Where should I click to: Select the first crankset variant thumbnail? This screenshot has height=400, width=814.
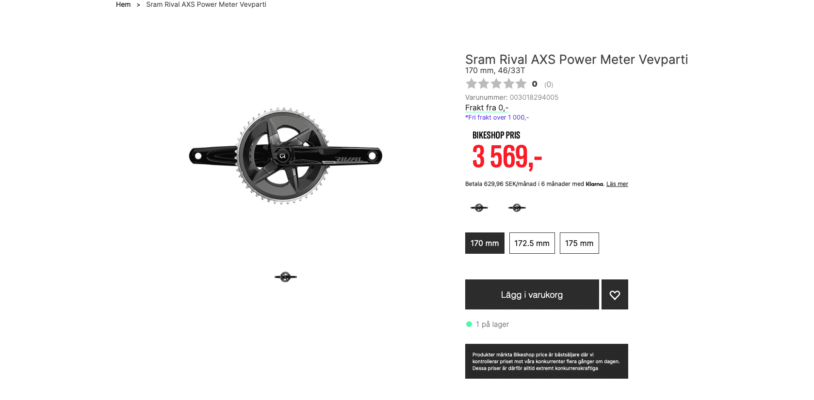(479, 208)
